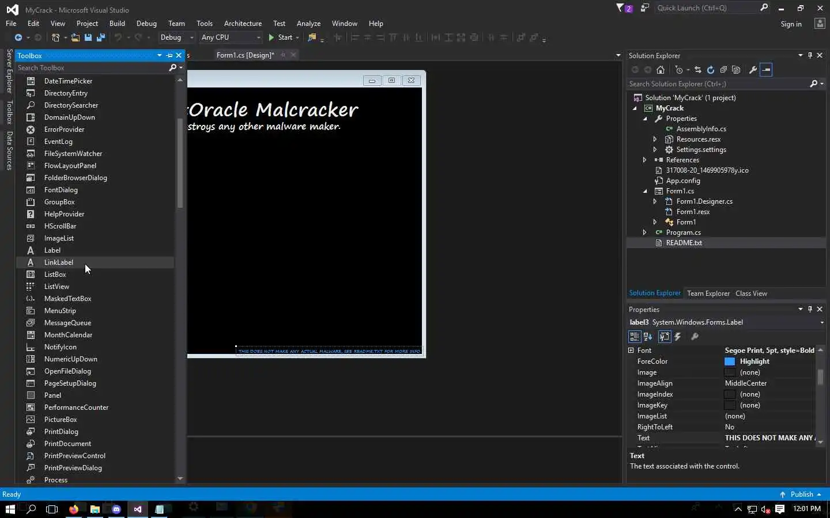This screenshot has width=830, height=518.
Task: Collapse the Properties folder node
Action: pos(645,119)
